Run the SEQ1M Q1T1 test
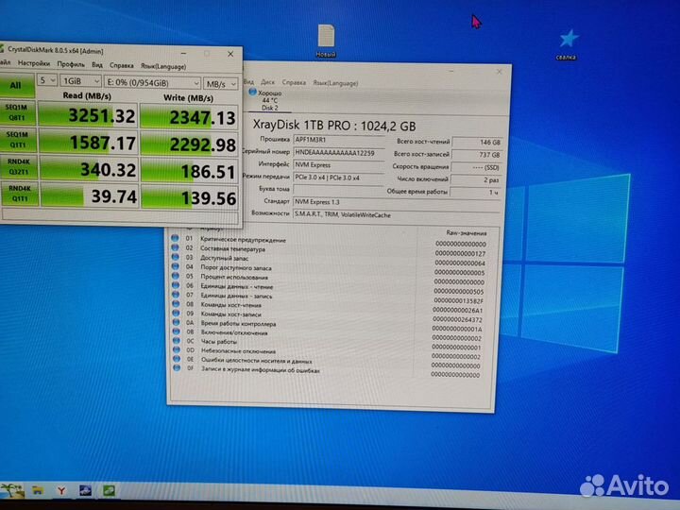Image resolution: width=680 pixels, height=510 pixels. click(18, 140)
